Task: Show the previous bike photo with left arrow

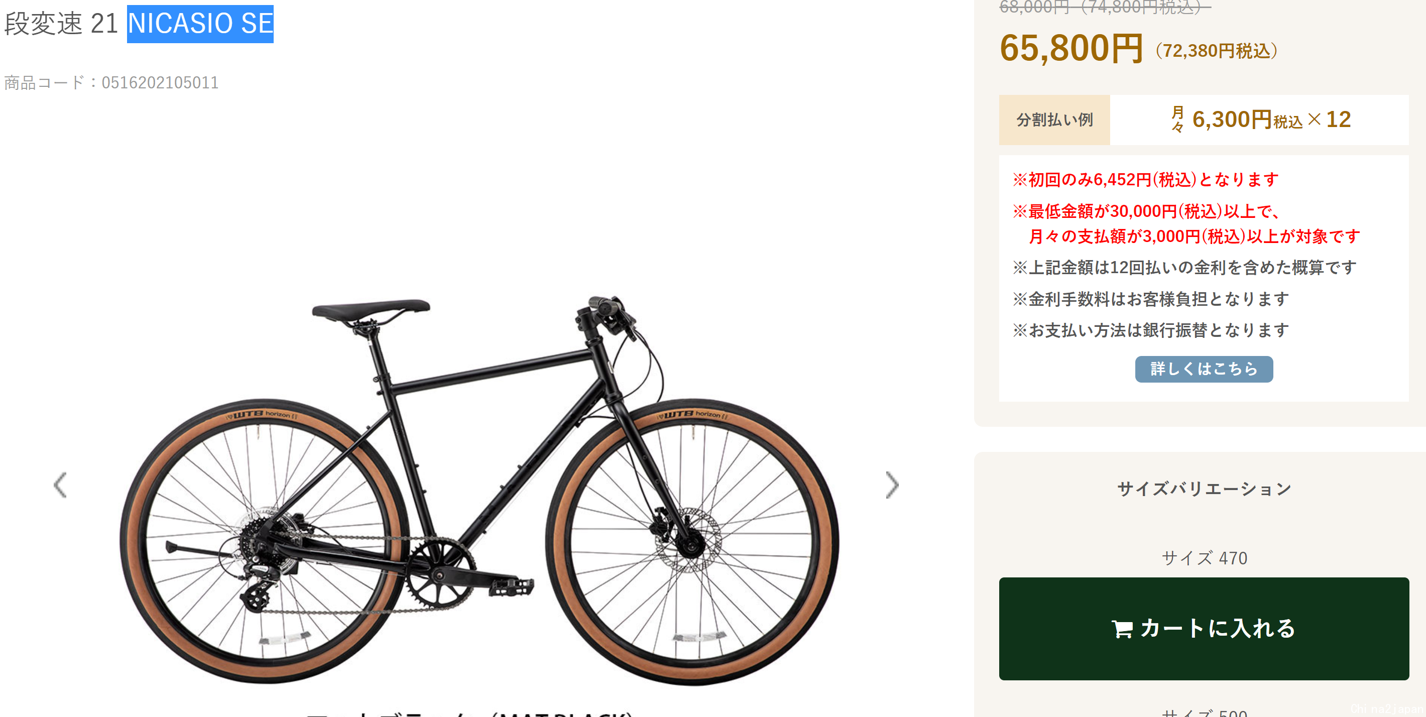Action: pos(60,485)
